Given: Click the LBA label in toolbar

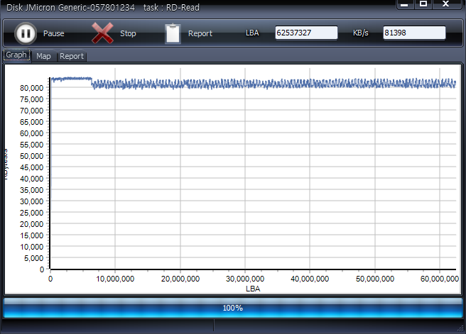Looking at the screenshot, I should pyautogui.click(x=252, y=33).
